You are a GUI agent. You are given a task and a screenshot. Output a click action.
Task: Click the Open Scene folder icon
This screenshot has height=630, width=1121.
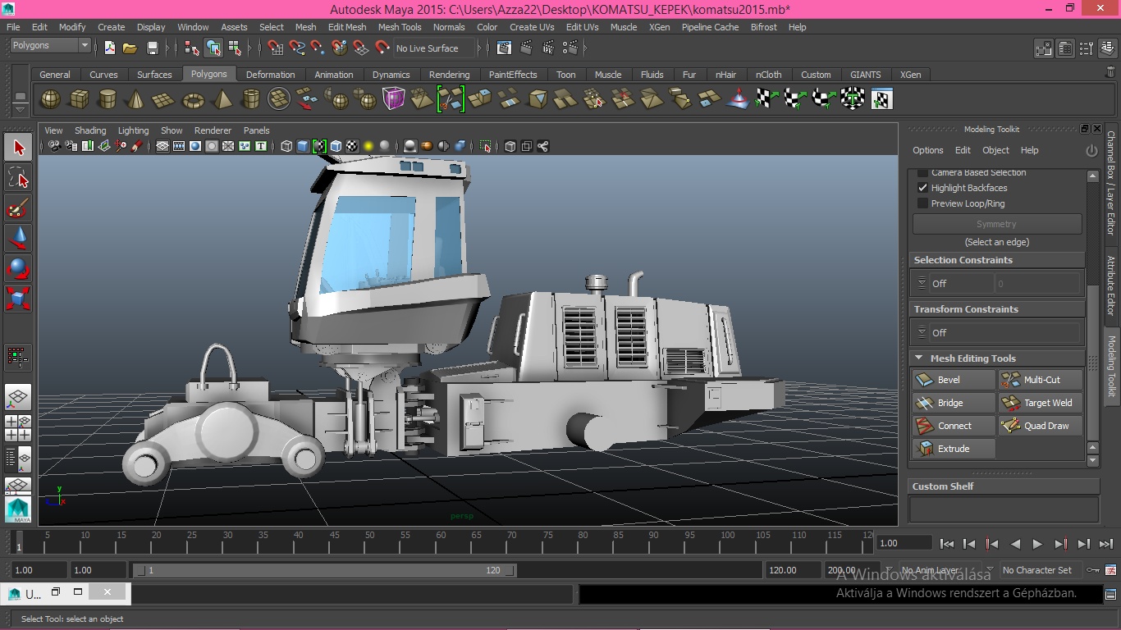tap(130, 48)
